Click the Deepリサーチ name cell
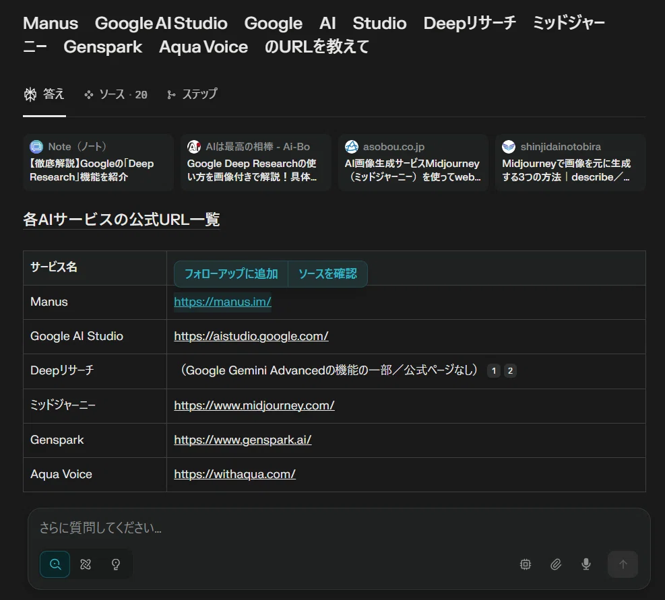Image resolution: width=665 pixels, height=600 pixels. (95, 371)
